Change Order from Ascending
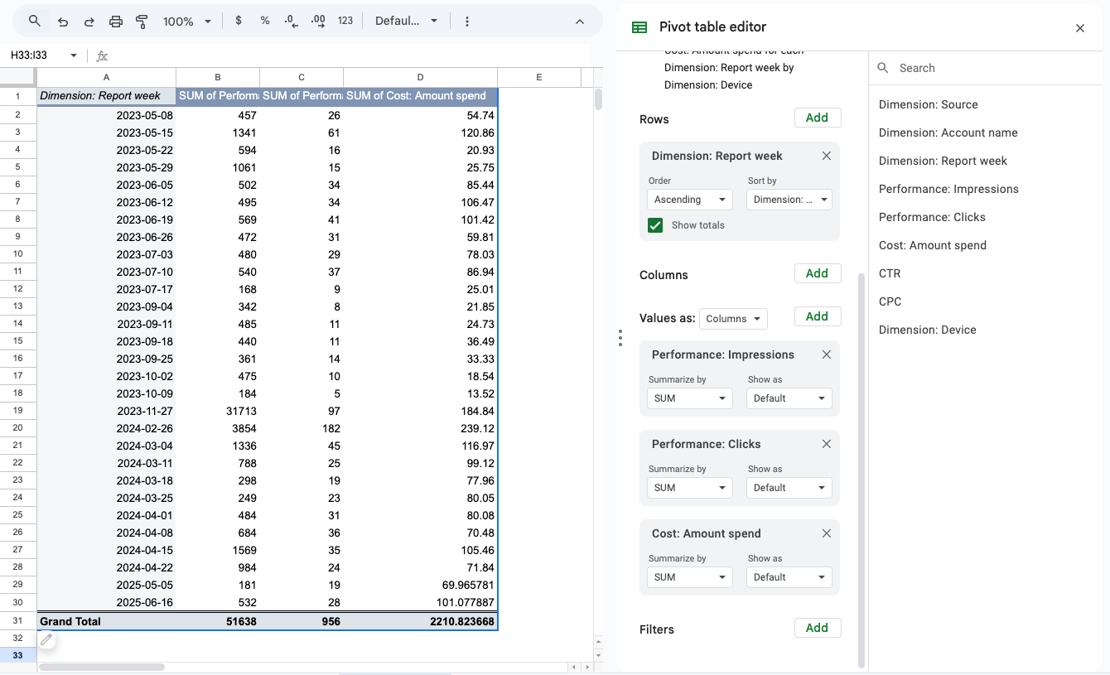The width and height of the screenshot is (1110, 675). (x=689, y=199)
